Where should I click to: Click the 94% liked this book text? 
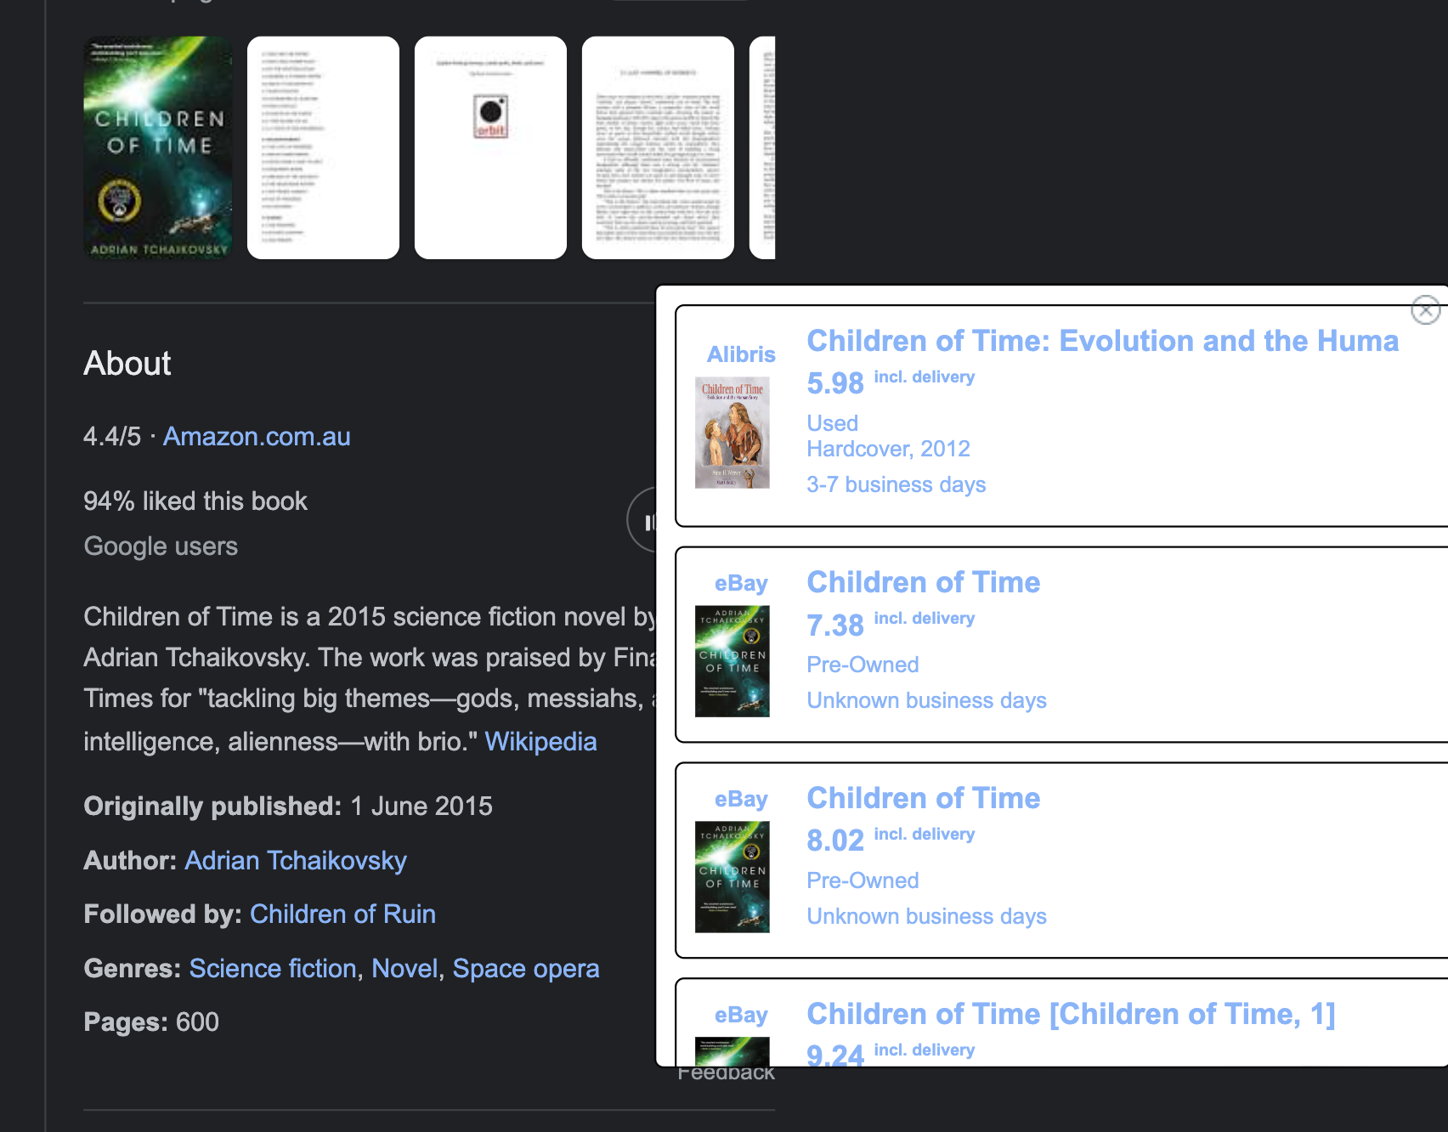(x=195, y=501)
